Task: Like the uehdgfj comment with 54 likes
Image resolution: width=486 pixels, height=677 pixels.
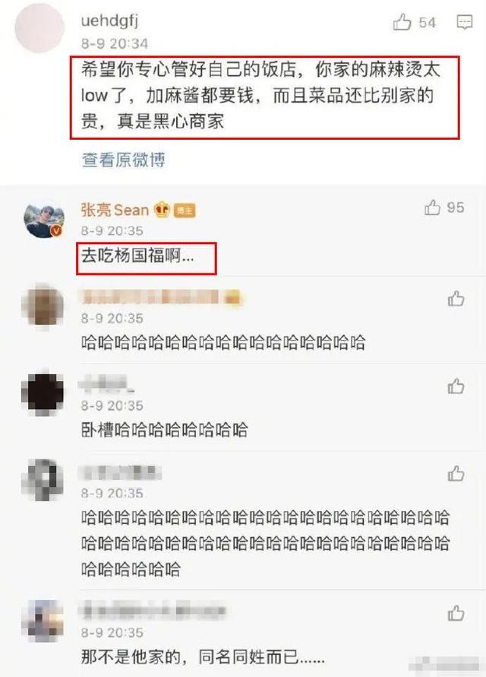Action: (402, 21)
